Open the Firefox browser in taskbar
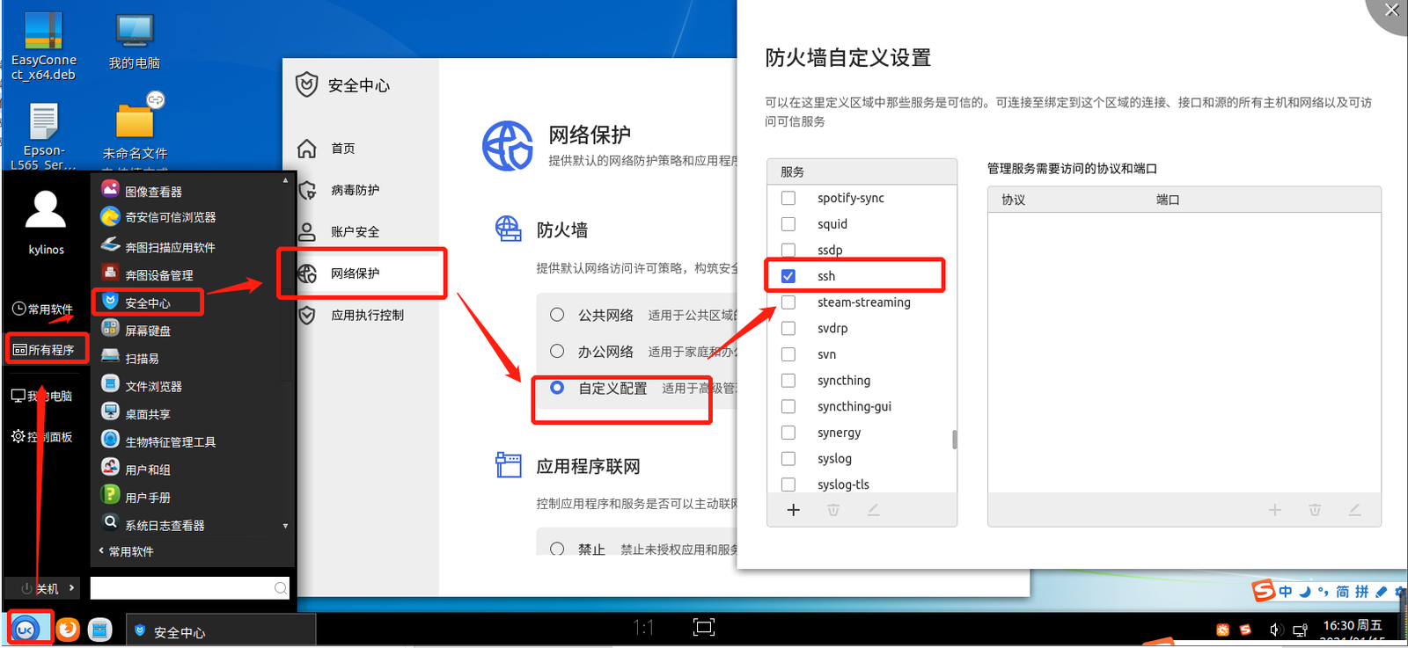Image resolution: width=1408 pixels, height=648 pixels. click(68, 630)
